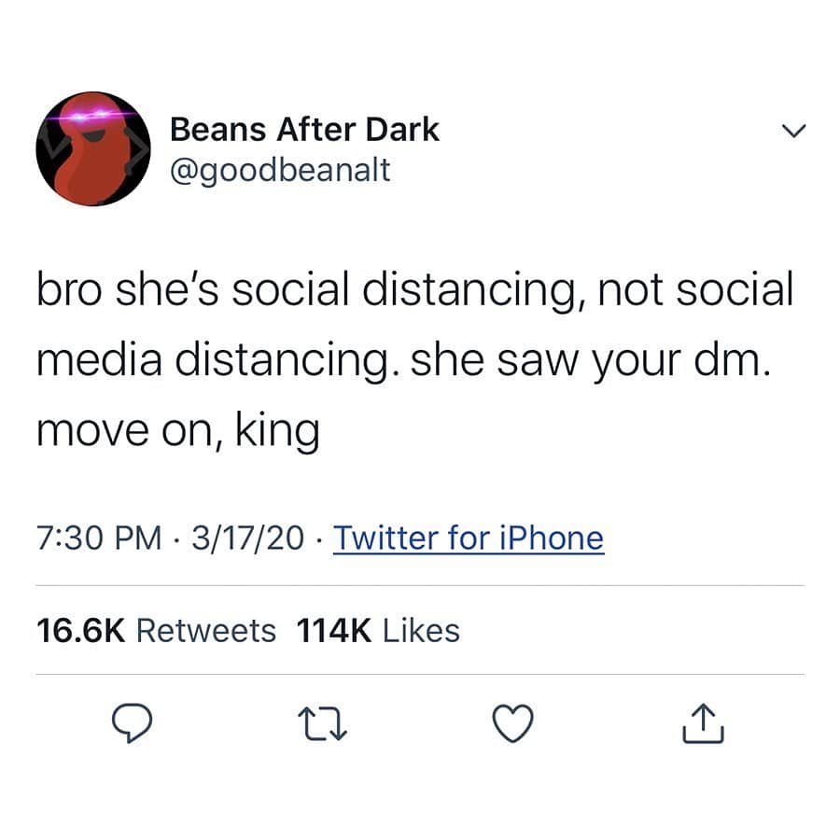Select the 3/17/20 date text
The image size is (840, 840).
coord(248,538)
